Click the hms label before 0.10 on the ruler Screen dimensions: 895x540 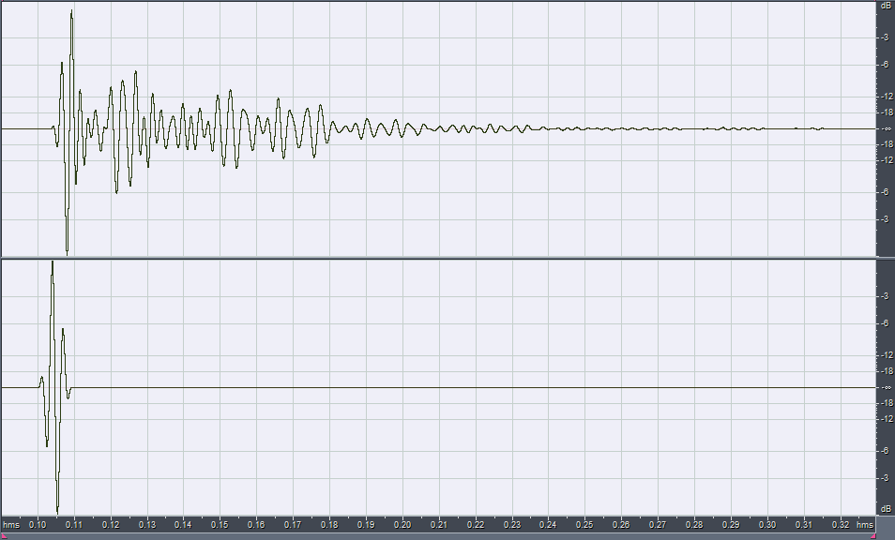[11, 525]
